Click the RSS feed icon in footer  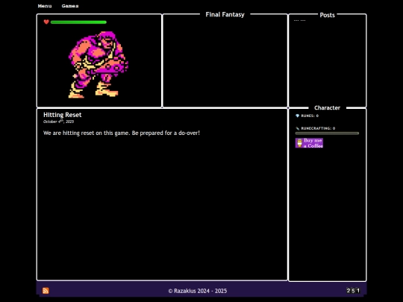[46, 291]
